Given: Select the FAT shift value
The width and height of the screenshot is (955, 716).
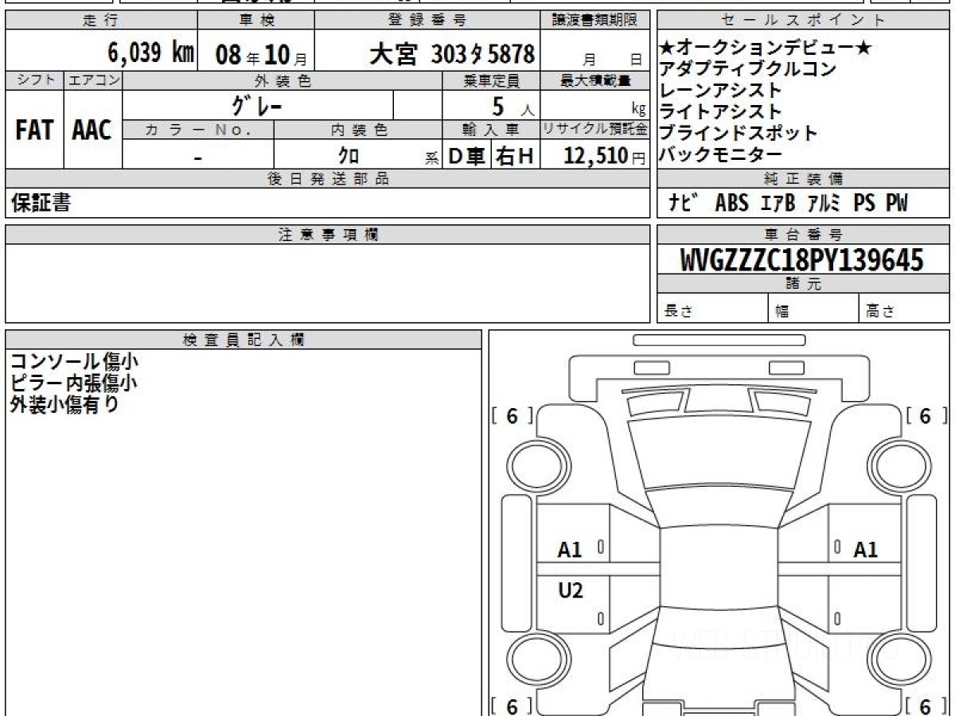Looking at the screenshot, I should (x=34, y=130).
